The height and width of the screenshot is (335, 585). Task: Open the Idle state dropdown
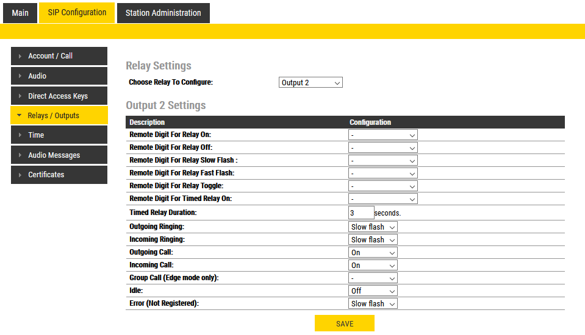(373, 291)
